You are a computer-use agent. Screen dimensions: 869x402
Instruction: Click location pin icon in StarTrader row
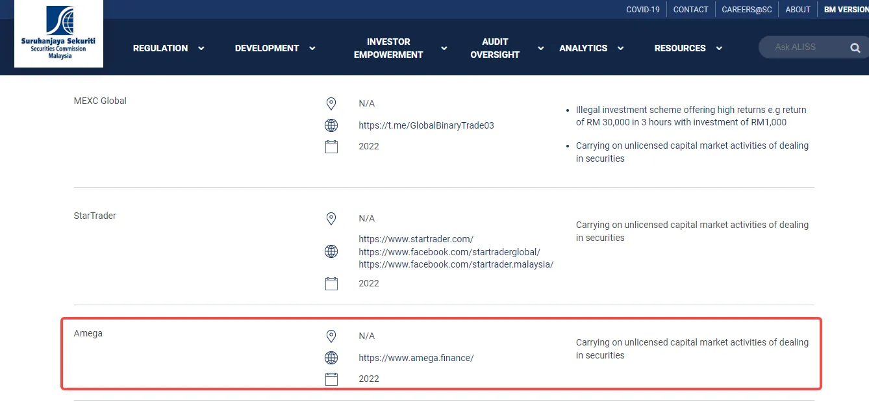(x=331, y=219)
